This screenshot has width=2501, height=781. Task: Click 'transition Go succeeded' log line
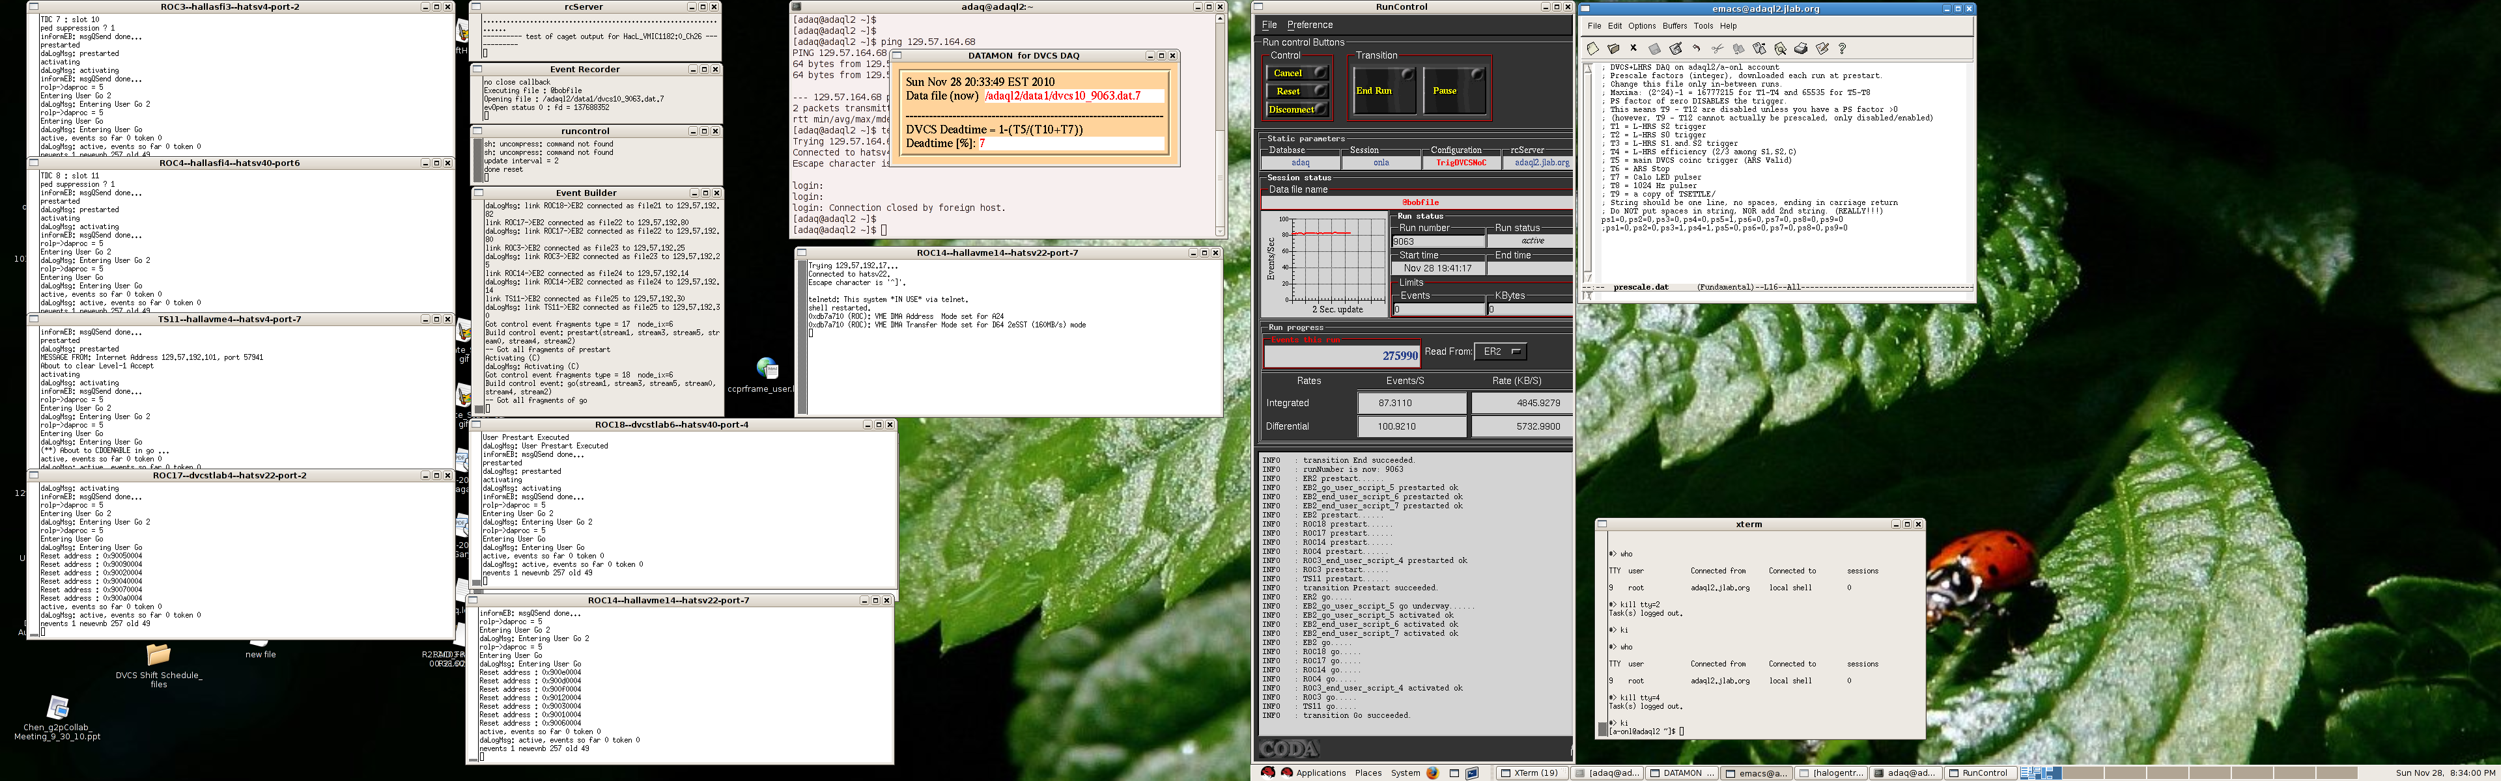coord(1356,715)
